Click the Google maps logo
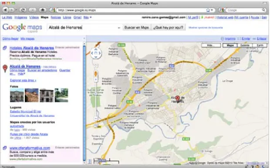Image resolution: width=270 pixels, height=168 pixels. point(22,27)
